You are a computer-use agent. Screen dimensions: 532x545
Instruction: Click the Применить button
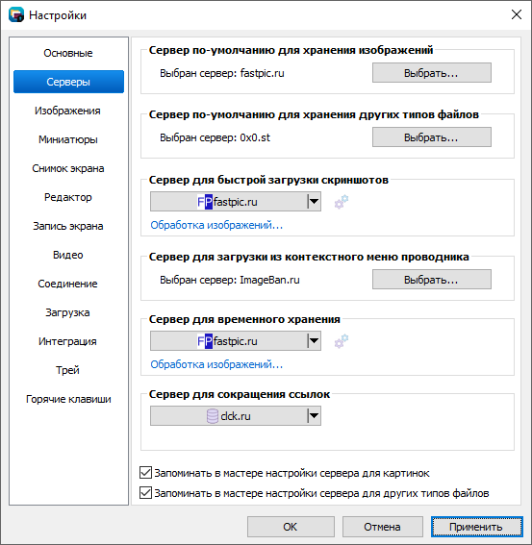[476, 527]
